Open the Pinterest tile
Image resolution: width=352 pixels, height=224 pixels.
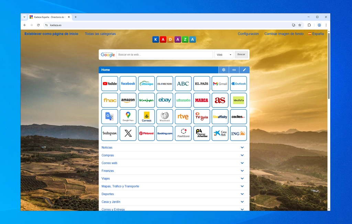pyautogui.click(x=146, y=133)
